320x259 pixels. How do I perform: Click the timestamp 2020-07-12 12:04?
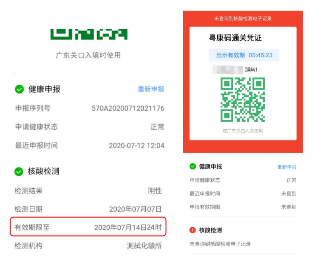(x=136, y=146)
